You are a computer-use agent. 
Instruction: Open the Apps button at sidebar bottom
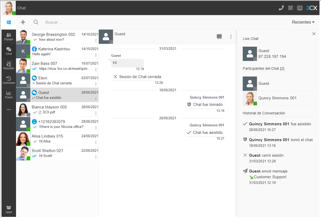(x=9, y=209)
